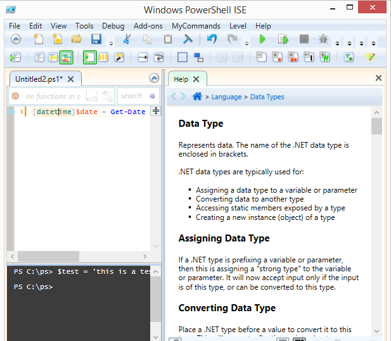Image resolution: width=391 pixels, height=341 pixels.
Task: Click the green tree-structure page icon
Action: [349, 58]
